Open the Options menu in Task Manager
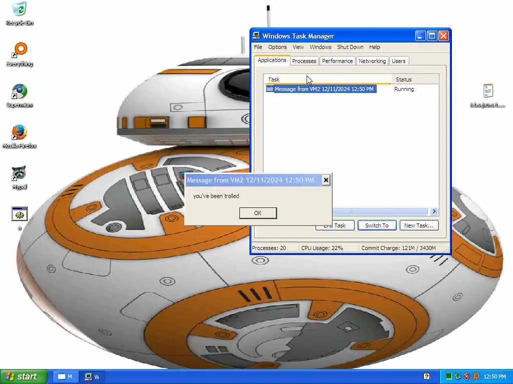The image size is (513, 384). pyautogui.click(x=278, y=47)
